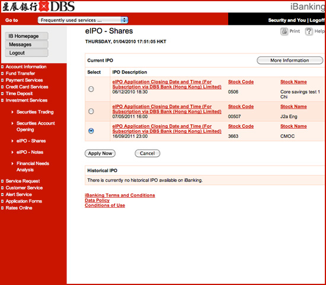The height and width of the screenshot is (285, 326).
Task: Open eIPO - Shares sidebar item
Action: coord(31,141)
